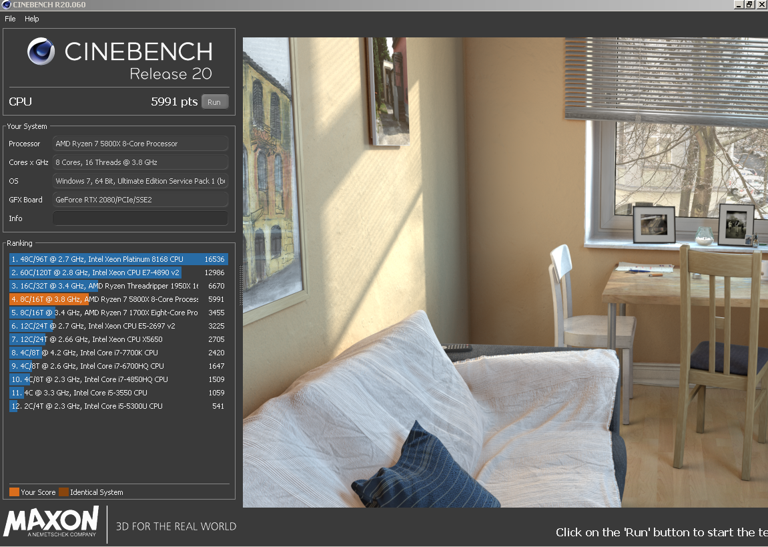Viewport: 768px width, 547px height.
Task: Select ranking row Intel Core i7-7700K
Action: (119, 353)
